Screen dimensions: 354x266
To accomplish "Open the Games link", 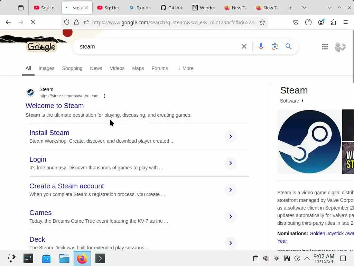I will click(40, 213).
